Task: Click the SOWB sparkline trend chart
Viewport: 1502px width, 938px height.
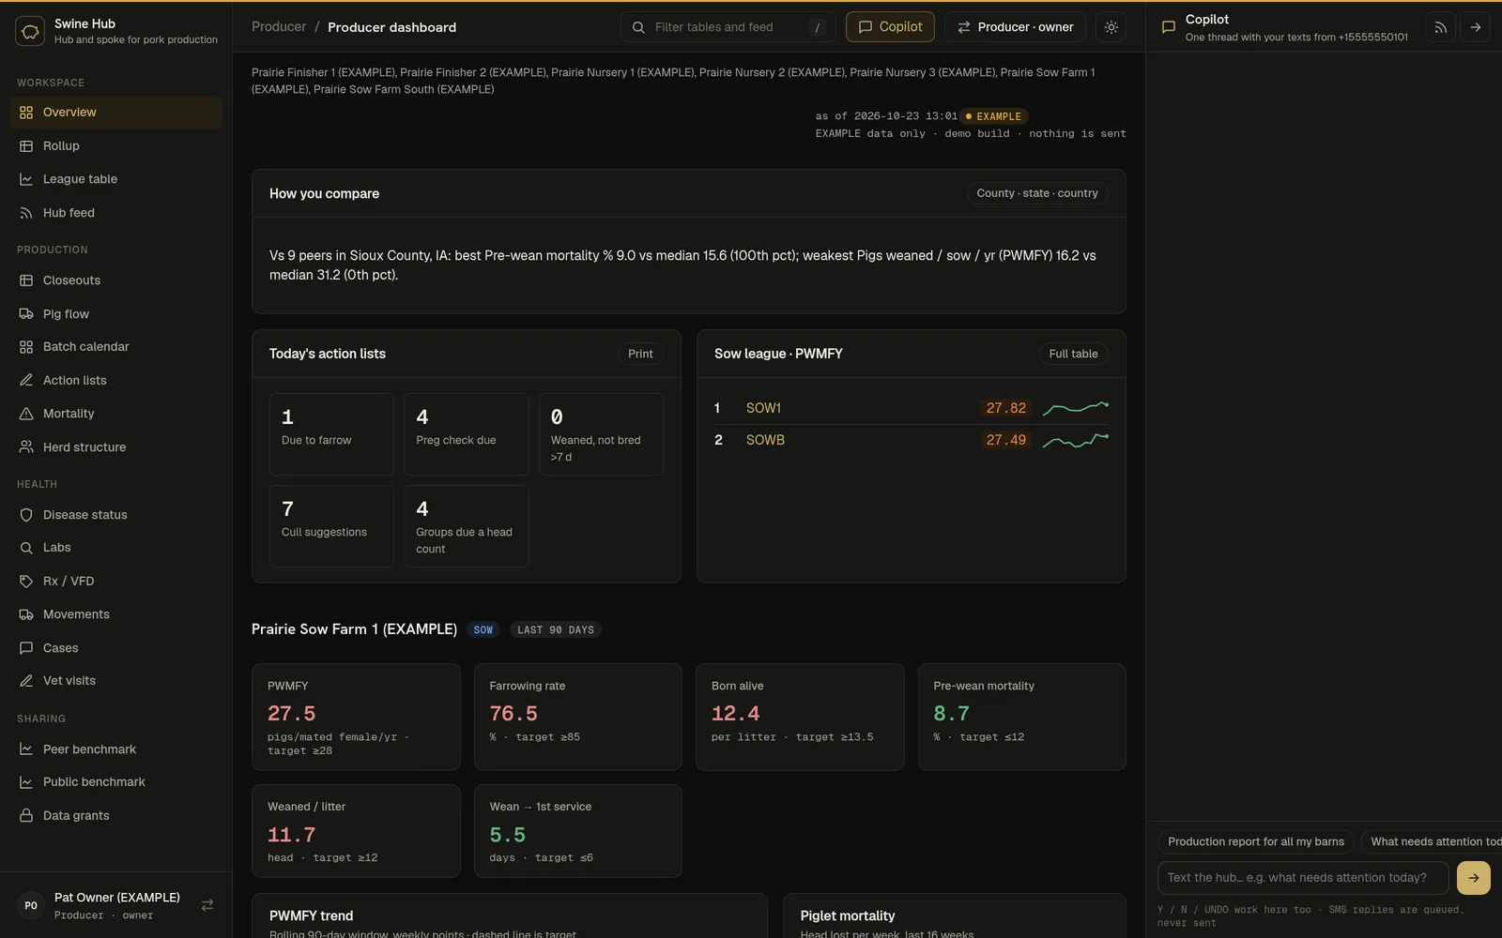Action: click(x=1076, y=440)
